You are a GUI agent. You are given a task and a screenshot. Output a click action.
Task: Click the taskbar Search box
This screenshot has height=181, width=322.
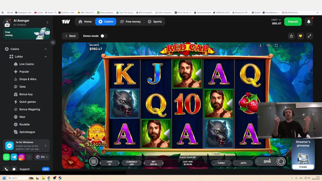coord(21,178)
